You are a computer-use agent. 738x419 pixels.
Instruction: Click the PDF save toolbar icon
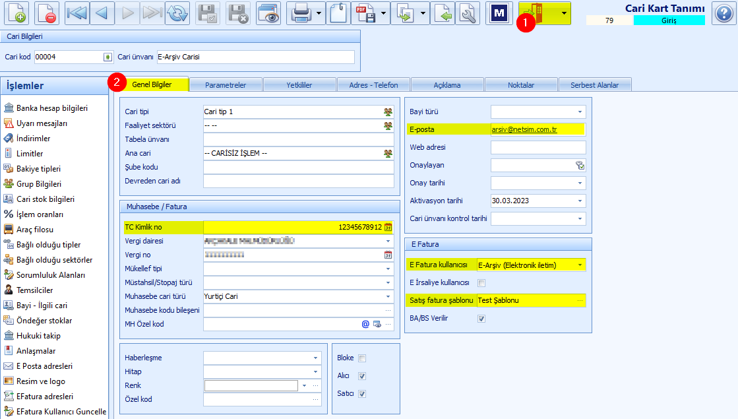click(x=366, y=13)
